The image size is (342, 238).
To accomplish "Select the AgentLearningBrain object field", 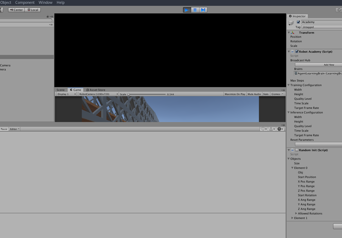I will click(x=318, y=73).
